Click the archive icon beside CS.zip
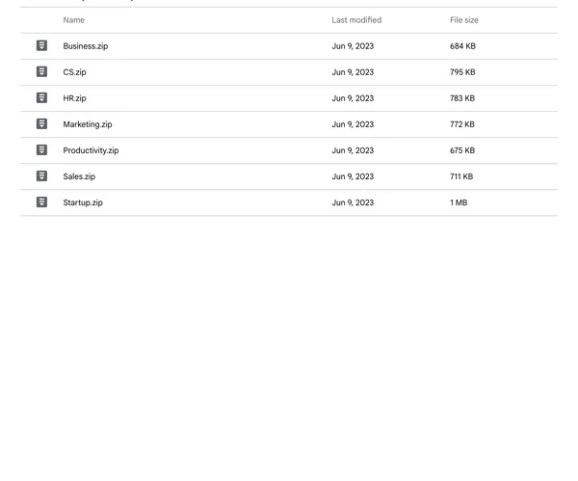 tap(41, 71)
